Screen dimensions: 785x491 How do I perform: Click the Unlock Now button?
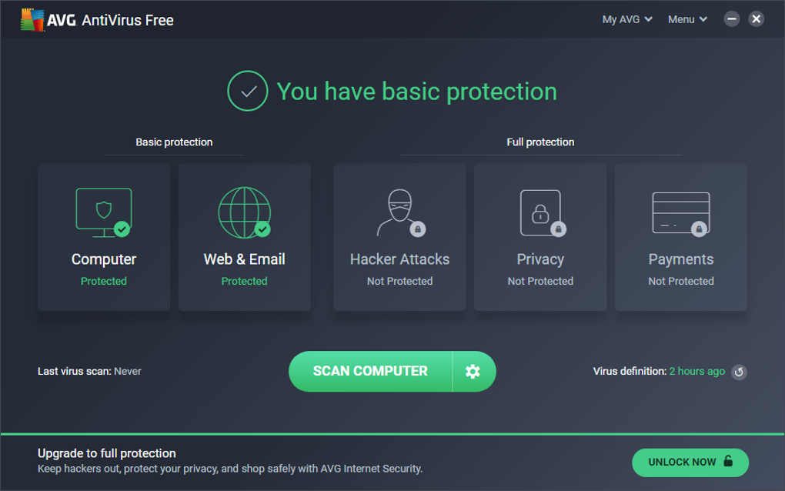pyautogui.click(x=690, y=463)
